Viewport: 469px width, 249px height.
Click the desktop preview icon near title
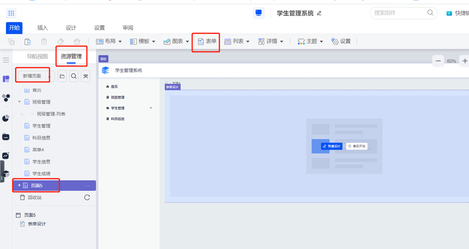259,13
